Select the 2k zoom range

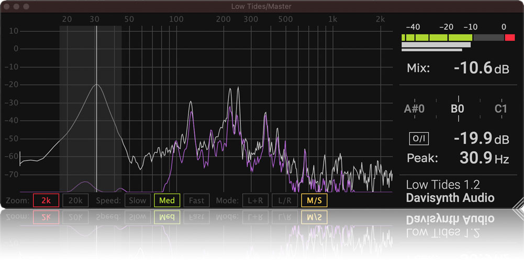[x=46, y=200]
